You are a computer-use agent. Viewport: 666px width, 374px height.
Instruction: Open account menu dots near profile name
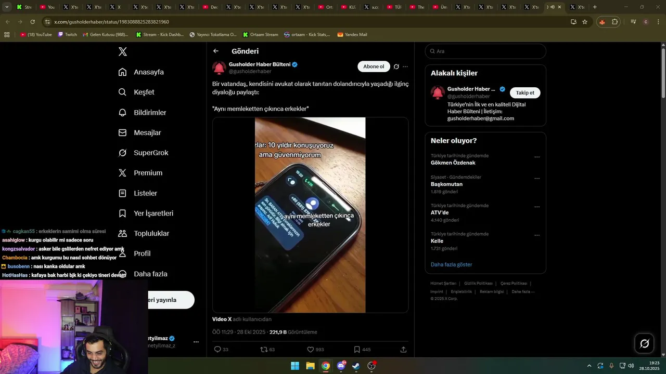(196, 342)
